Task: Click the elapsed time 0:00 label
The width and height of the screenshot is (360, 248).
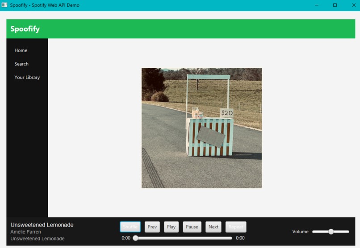Action: [126, 238]
